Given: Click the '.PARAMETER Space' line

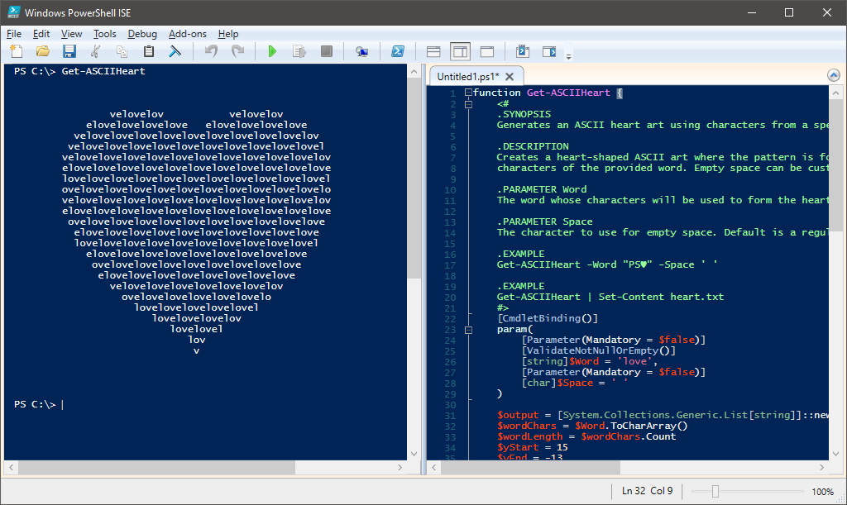Looking at the screenshot, I should tap(544, 222).
